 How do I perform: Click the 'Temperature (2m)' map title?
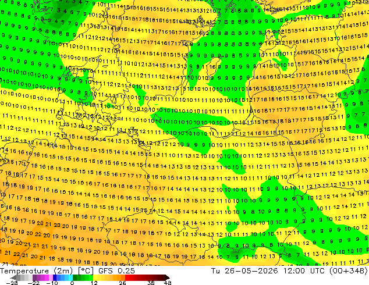coord(37,271)
